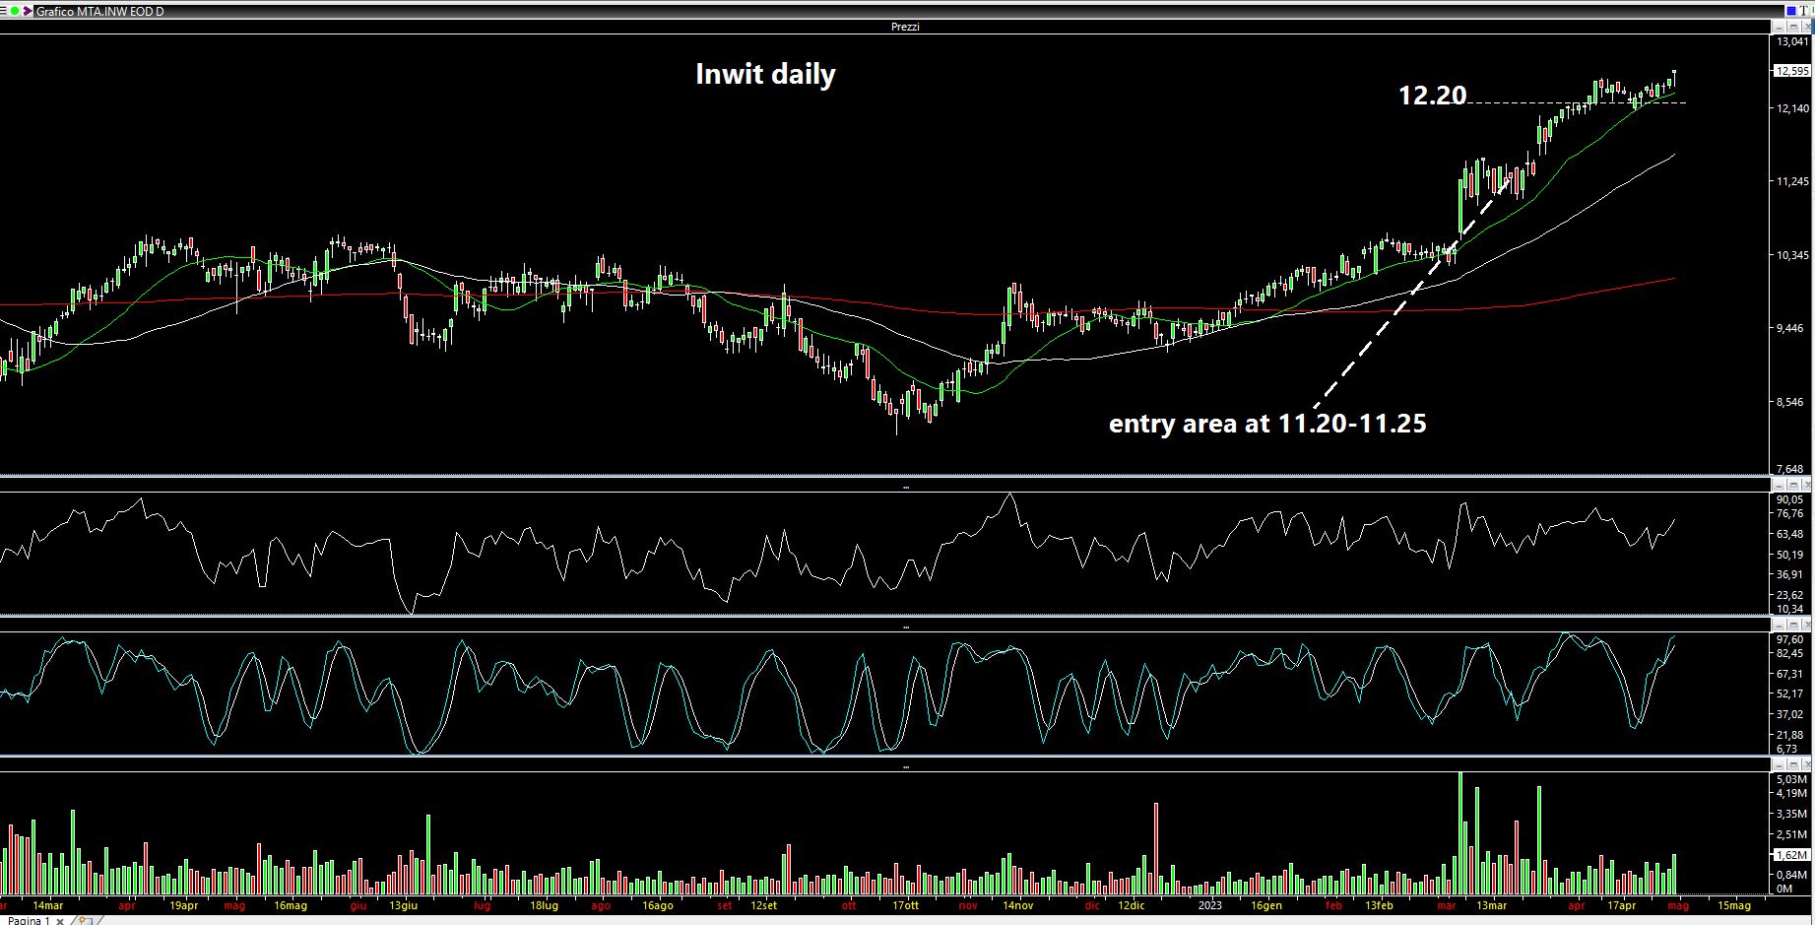
Task: Click the 90,05 RSI scale value
Action: tap(1789, 499)
